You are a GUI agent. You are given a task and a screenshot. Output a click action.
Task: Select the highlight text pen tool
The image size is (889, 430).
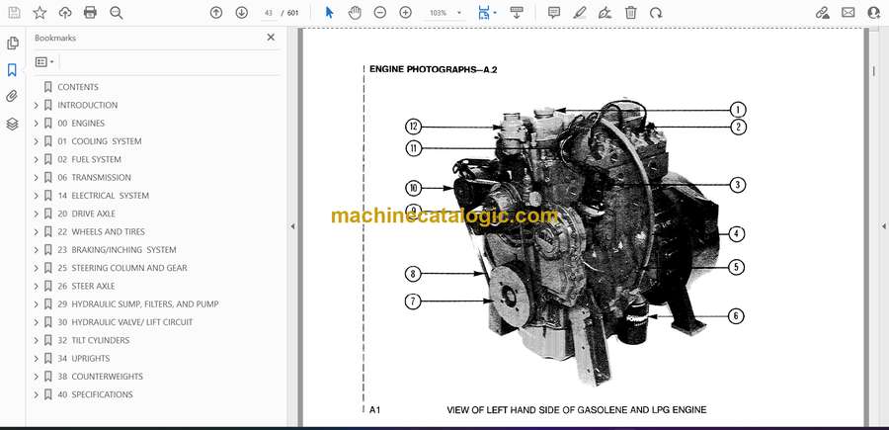coord(580,13)
